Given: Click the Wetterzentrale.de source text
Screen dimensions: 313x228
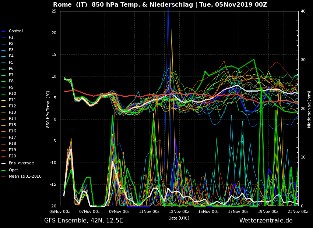Looking at the screenshot, I should tap(266, 221).
